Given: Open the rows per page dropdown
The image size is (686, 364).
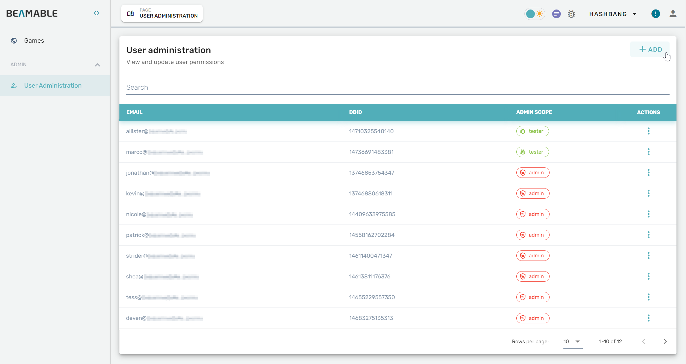Looking at the screenshot, I should [x=572, y=342].
